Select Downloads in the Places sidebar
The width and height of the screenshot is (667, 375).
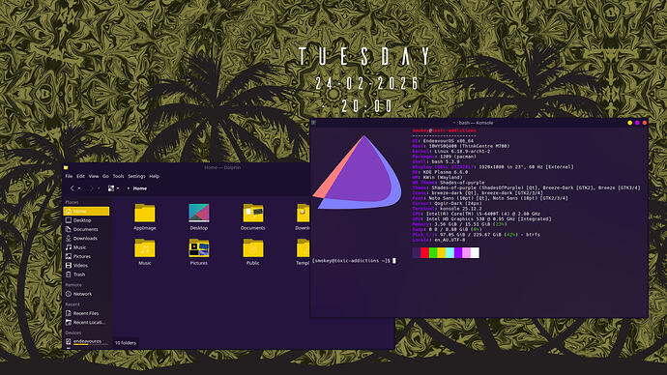(x=86, y=238)
